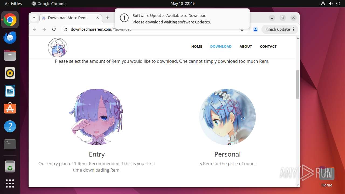Open the clock and calendar panel
Viewport: 345px width, 194px height.
(182, 4)
